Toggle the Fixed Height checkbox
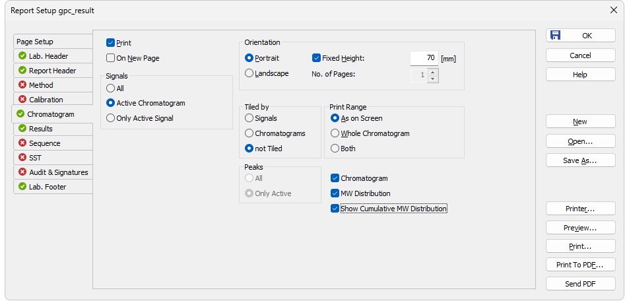 (316, 58)
